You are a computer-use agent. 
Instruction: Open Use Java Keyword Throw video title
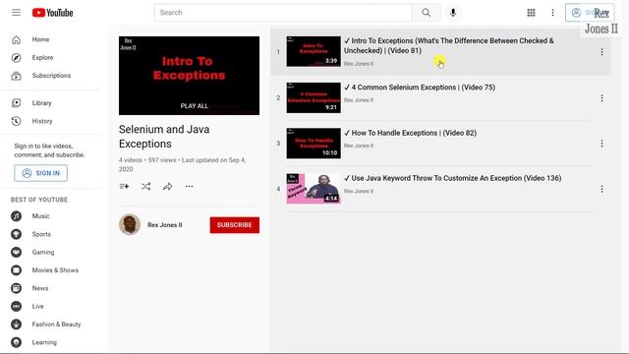point(452,179)
